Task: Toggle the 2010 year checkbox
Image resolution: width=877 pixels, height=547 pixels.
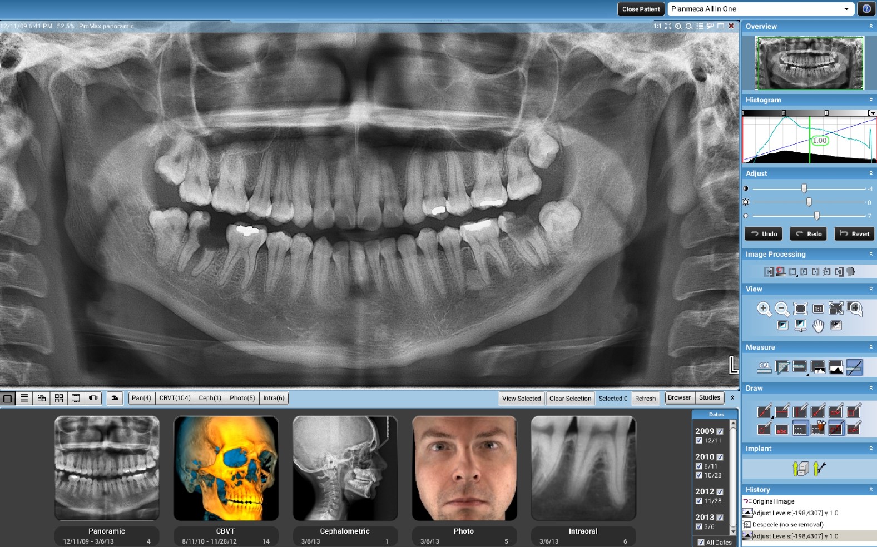Action: pos(720,457)
